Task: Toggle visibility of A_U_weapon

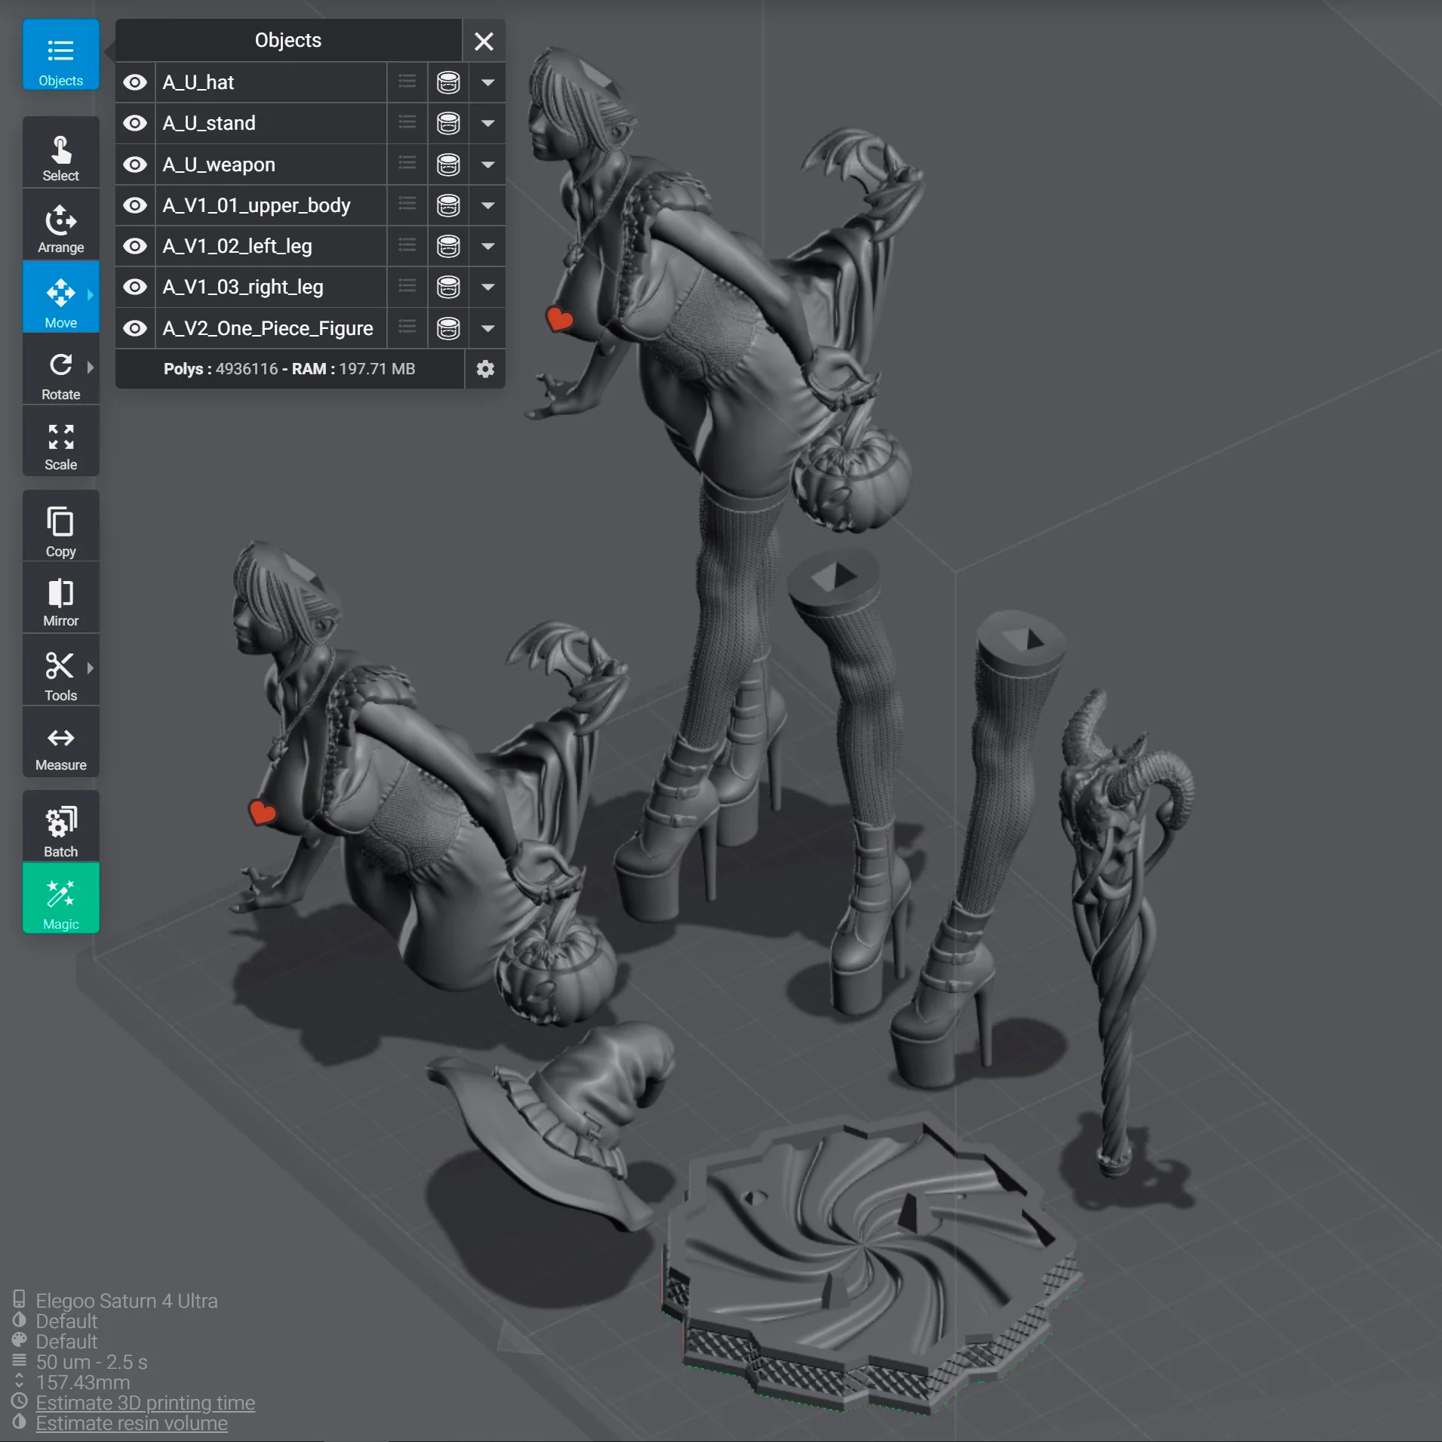Action: coord(135,164)
